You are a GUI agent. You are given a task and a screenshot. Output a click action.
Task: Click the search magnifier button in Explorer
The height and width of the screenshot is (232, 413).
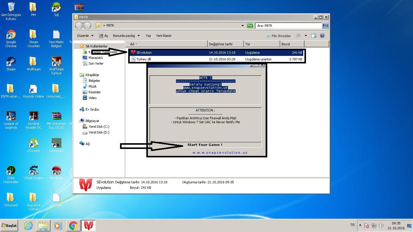coord(325,26)
